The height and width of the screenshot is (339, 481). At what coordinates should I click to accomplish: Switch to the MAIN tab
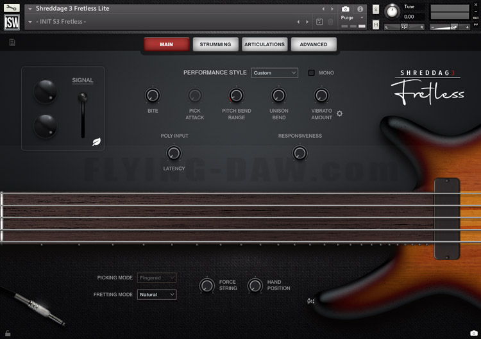[x=166, y=44]
